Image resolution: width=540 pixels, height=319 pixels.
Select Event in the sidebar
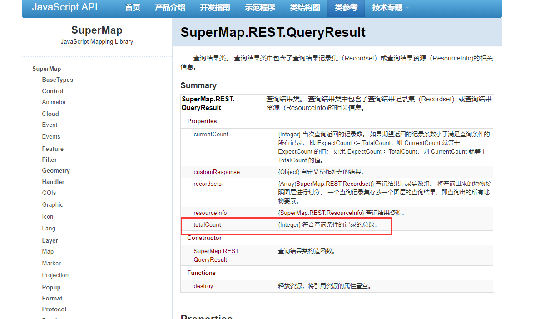(50, 125)
